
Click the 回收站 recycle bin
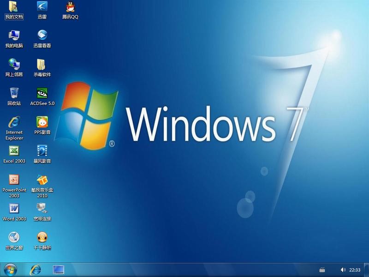(14, 96)
